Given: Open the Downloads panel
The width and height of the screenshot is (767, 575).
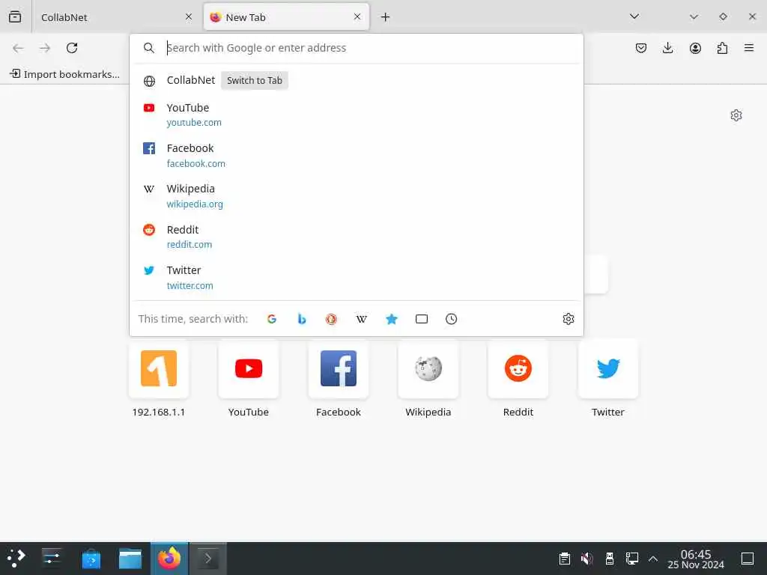Looking at the screenshot, I should click(667, 48).
